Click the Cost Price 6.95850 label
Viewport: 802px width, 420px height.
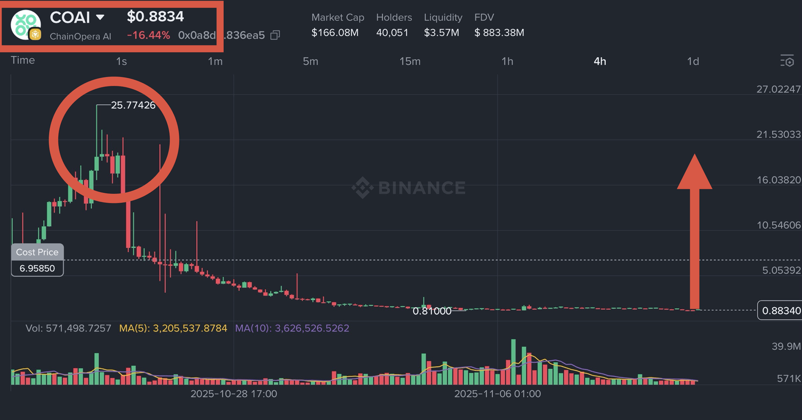pos(38,260)
